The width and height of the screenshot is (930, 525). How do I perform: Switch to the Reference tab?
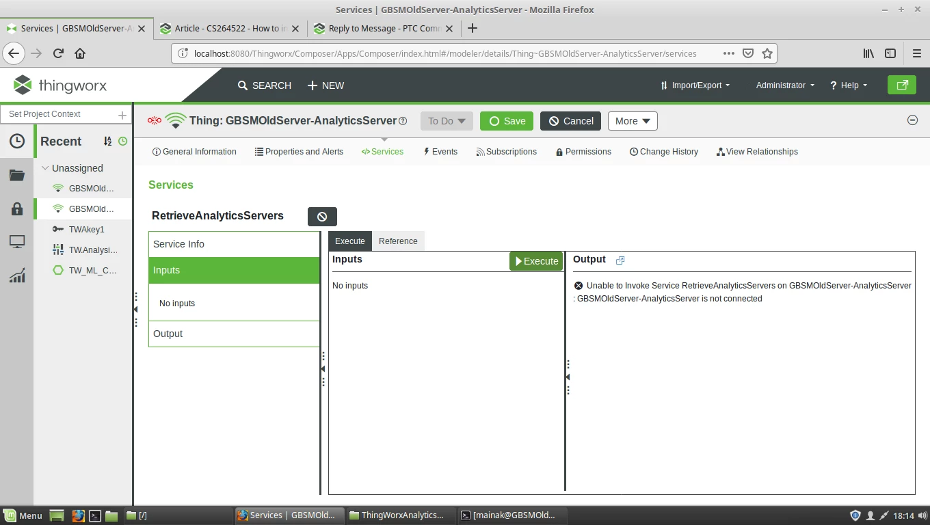pos(398,241)
